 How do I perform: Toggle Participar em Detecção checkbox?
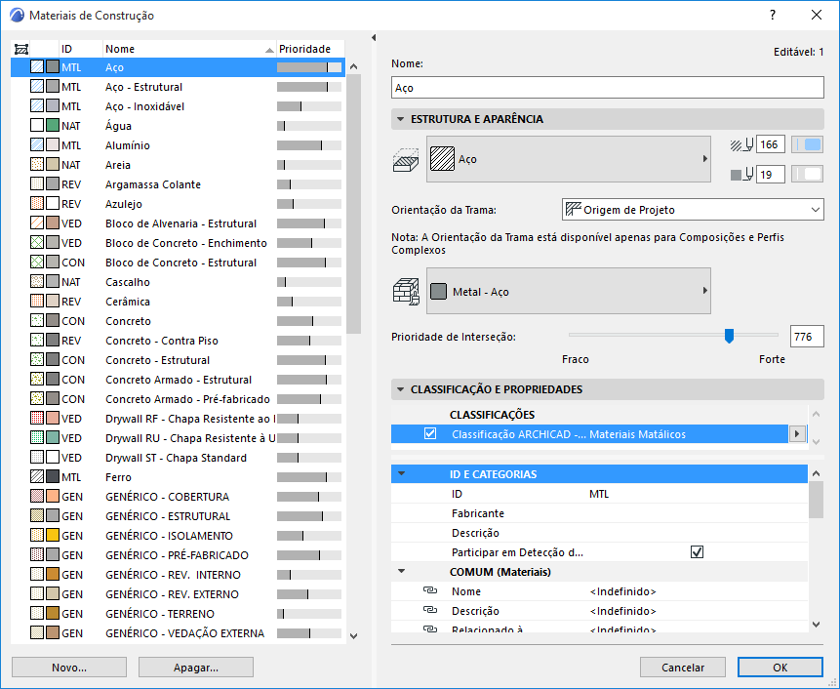(697, 551)
